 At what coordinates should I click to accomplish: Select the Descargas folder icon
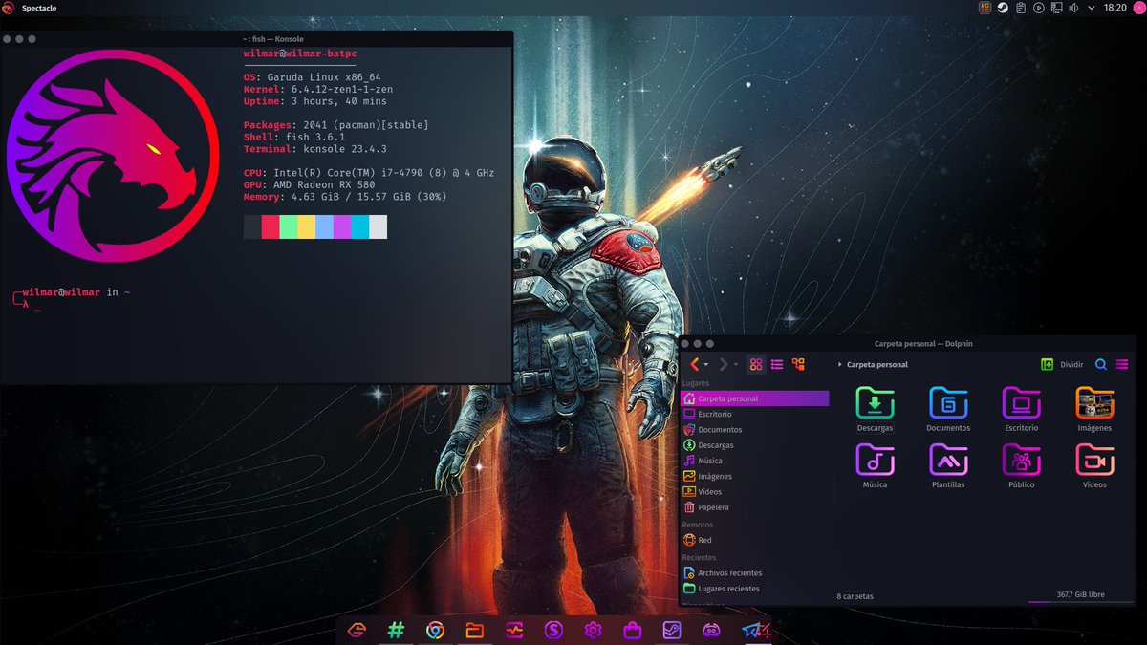tap(875, 403)
